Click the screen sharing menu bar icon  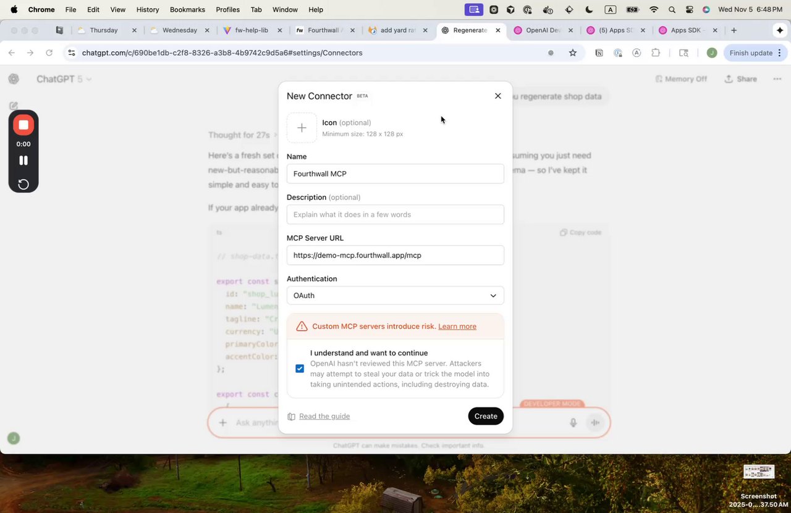pyautogui.click(x=475, y=9)
